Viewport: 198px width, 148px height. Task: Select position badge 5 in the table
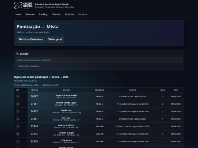[18, 126]
